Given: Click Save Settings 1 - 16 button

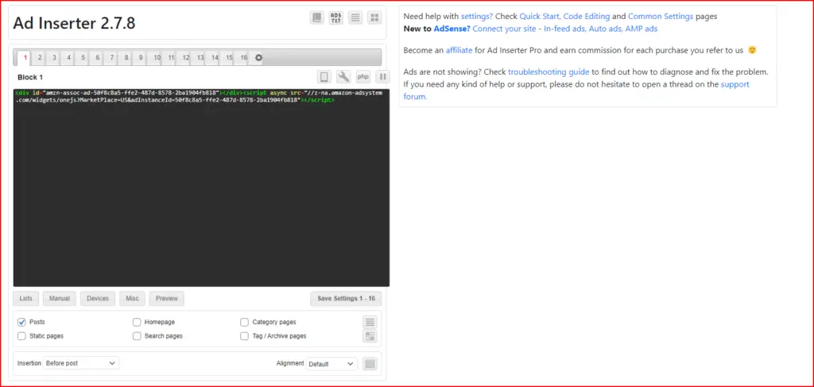Looking at the screenshot, I should 347,298.
